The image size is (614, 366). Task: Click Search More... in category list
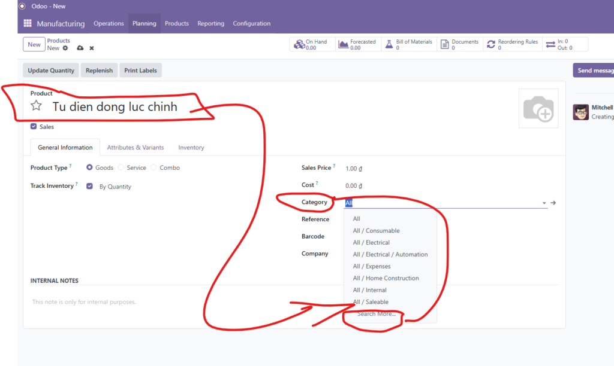click(377, 314)
